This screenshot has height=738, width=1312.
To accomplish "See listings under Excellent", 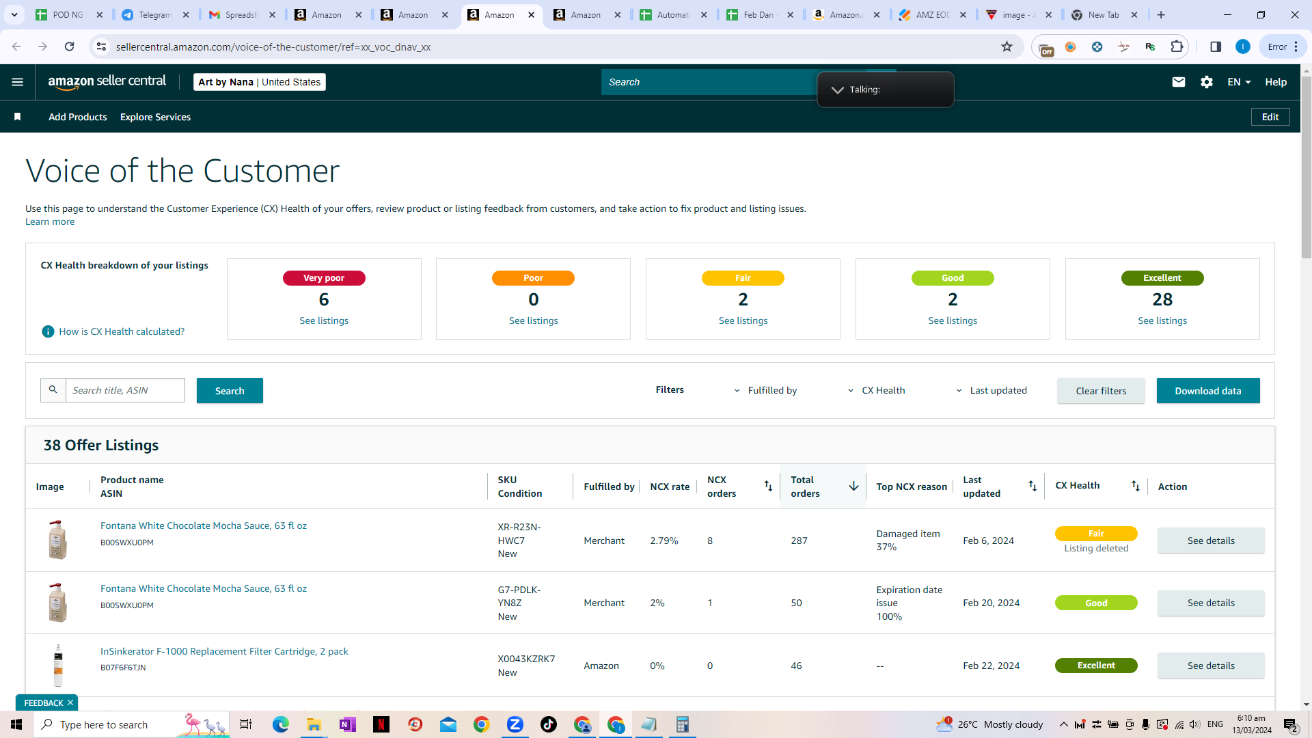I will pos(1162,320).
